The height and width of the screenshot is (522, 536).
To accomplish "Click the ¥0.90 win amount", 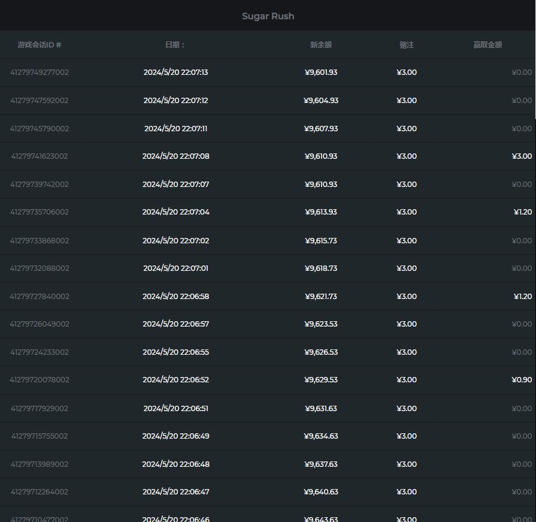I will (522, 380).
